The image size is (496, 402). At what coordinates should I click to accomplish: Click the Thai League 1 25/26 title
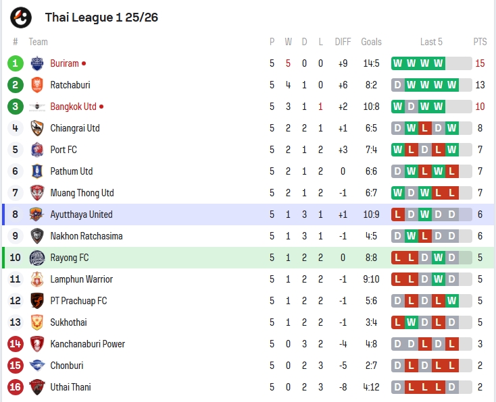click(x=101, y=18)
